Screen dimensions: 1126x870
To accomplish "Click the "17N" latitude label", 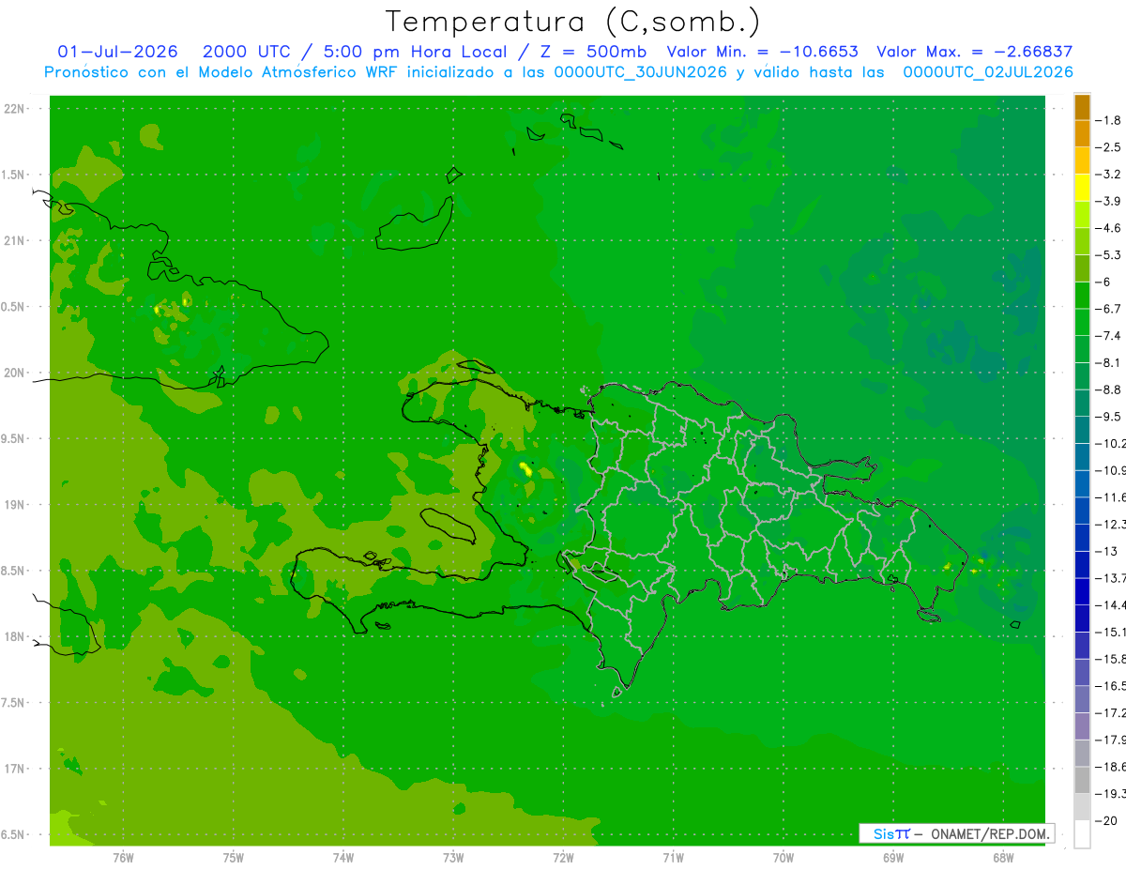I will [x=14, y=769].
